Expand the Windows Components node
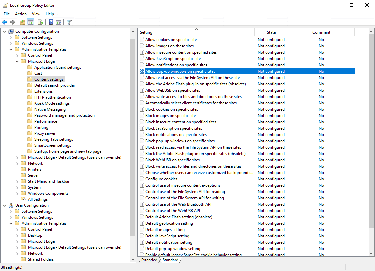Image resolution: width=375 pixels, height=271 pixels. click(x=17, y=193)
